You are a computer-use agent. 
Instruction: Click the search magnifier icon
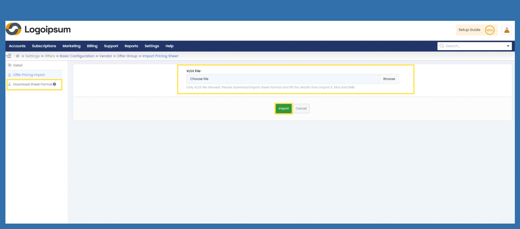click(x=442, y=46)
